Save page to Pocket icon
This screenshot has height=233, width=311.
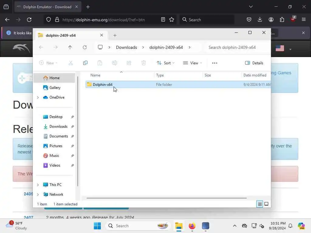[249, 19]
